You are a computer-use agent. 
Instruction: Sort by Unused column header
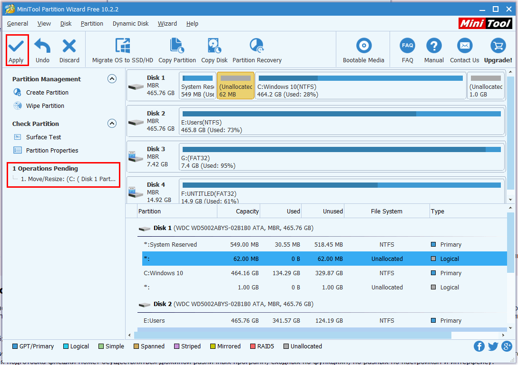[x=323, y=211]
